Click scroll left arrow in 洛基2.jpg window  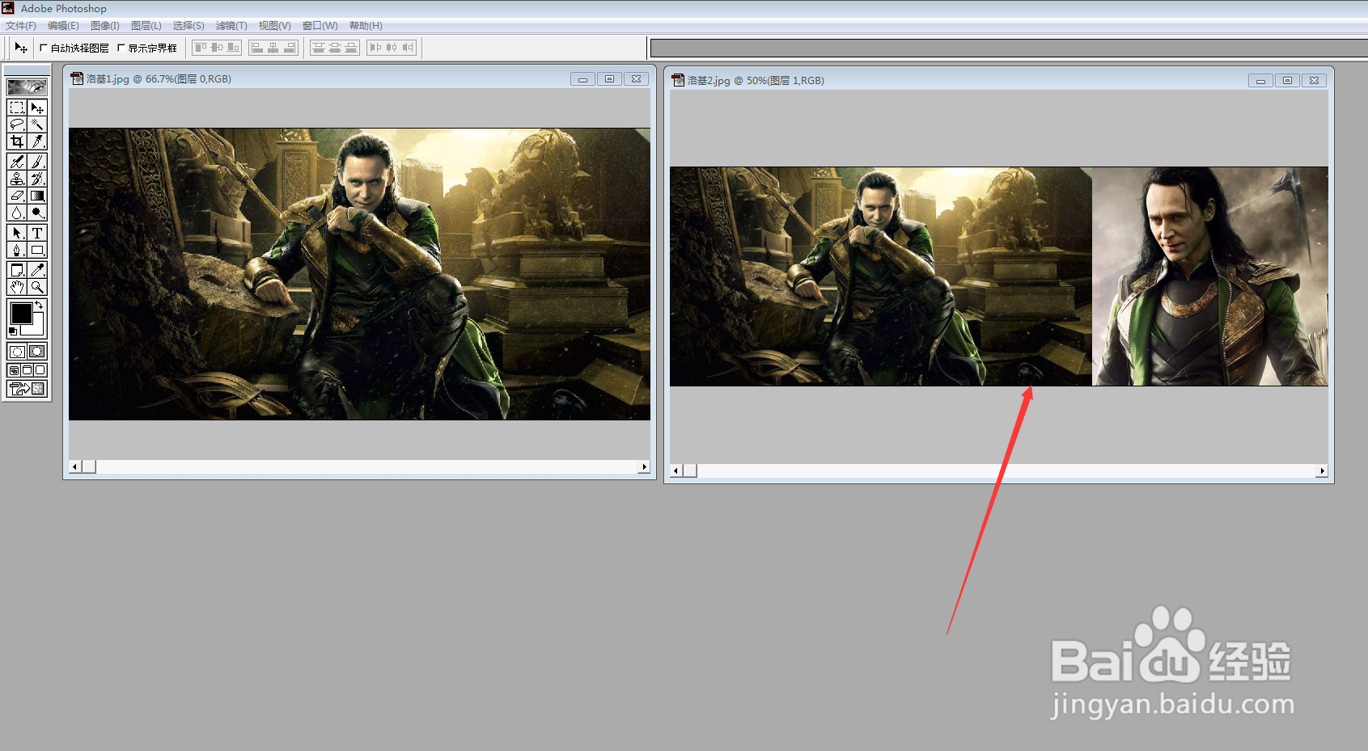[676, 470]
